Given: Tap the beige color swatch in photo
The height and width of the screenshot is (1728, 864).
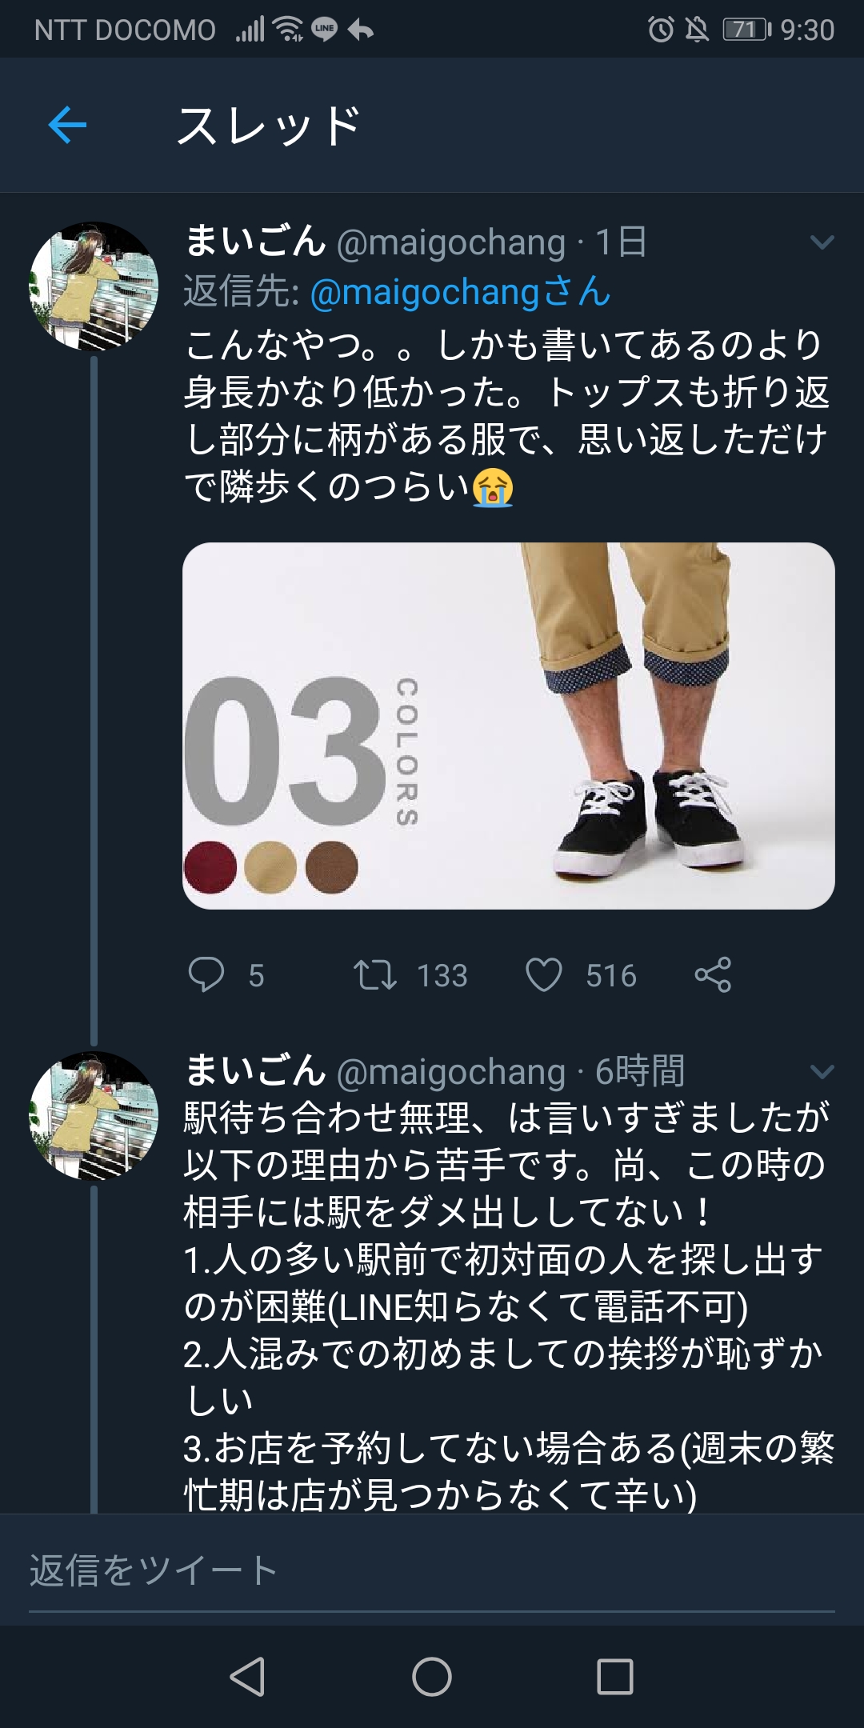Looking at the screenshot, I should click(x=270, y=867).
